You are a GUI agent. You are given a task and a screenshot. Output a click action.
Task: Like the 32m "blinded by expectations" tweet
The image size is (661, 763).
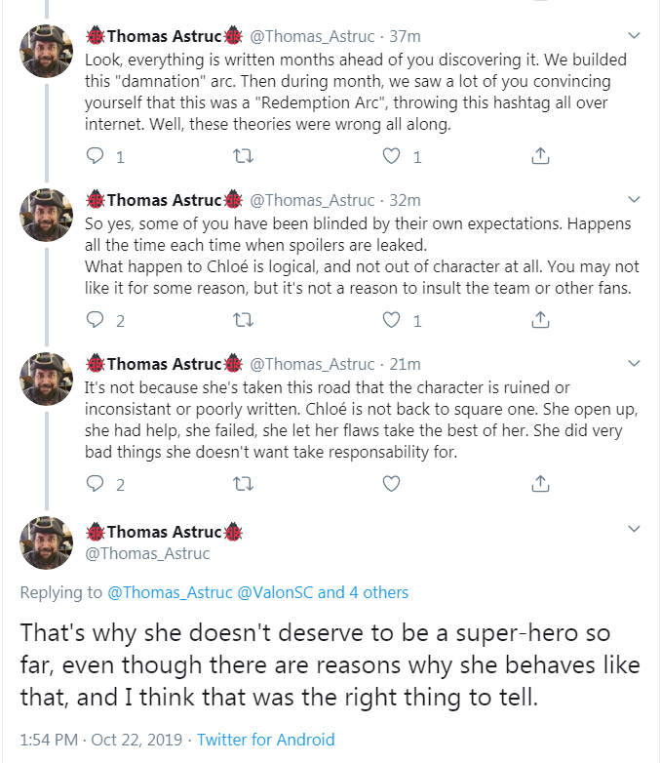coord(391,320)
